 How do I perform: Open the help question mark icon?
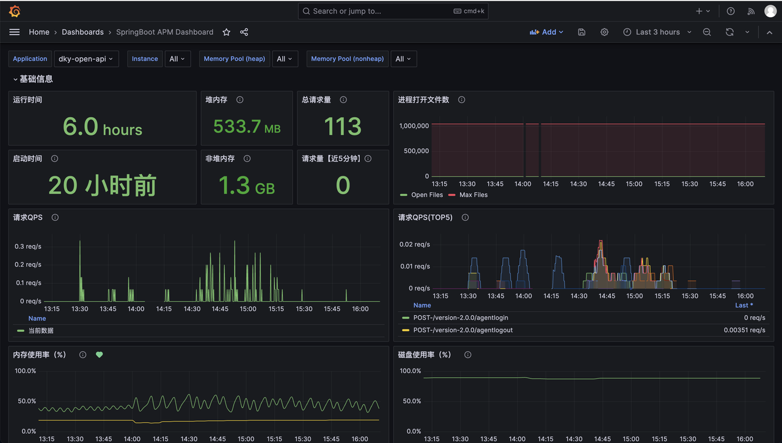click(x=731, y=11)
